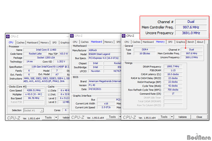Image resolution: width=212 pixels, height=141 pixels.
Task: Open the Caches tab in left window
Action: click(20, 43)
